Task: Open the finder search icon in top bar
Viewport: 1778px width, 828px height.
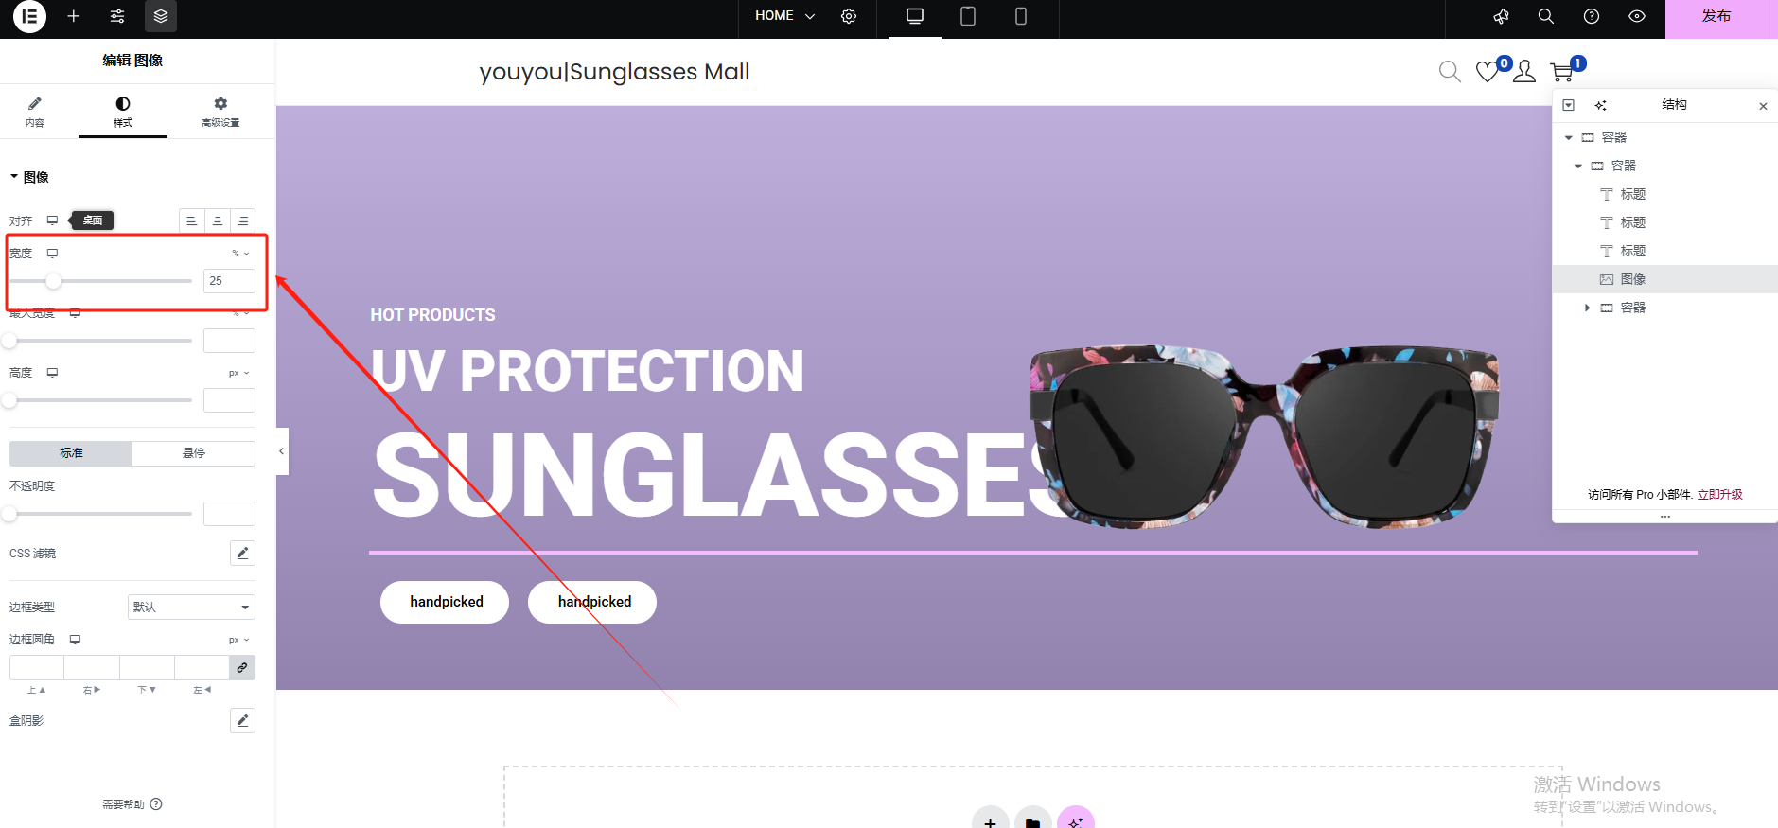Action: point(1546,16)
